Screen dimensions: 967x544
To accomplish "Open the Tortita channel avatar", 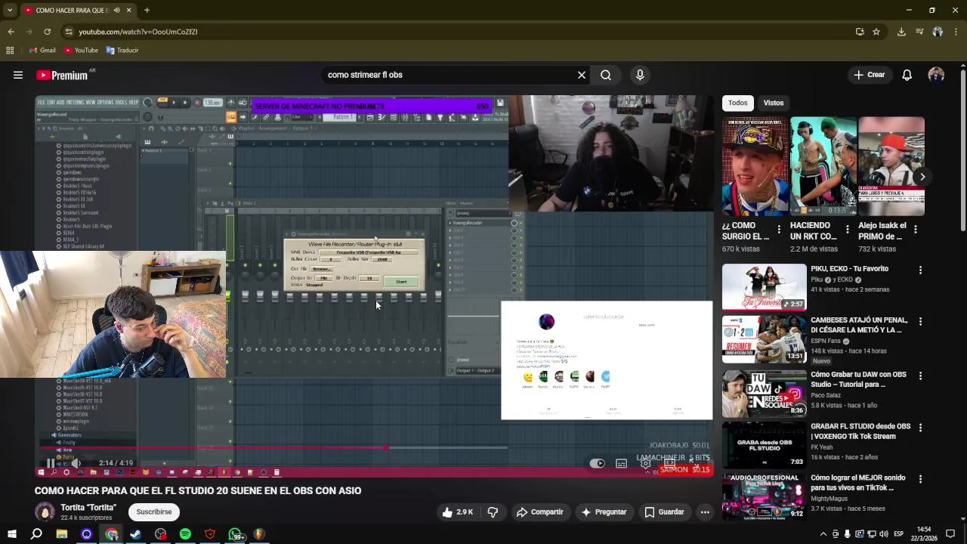I will click(x=45, y=512).
